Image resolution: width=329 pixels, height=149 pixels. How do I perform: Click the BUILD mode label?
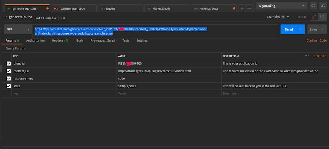click(x=302, y=17)
